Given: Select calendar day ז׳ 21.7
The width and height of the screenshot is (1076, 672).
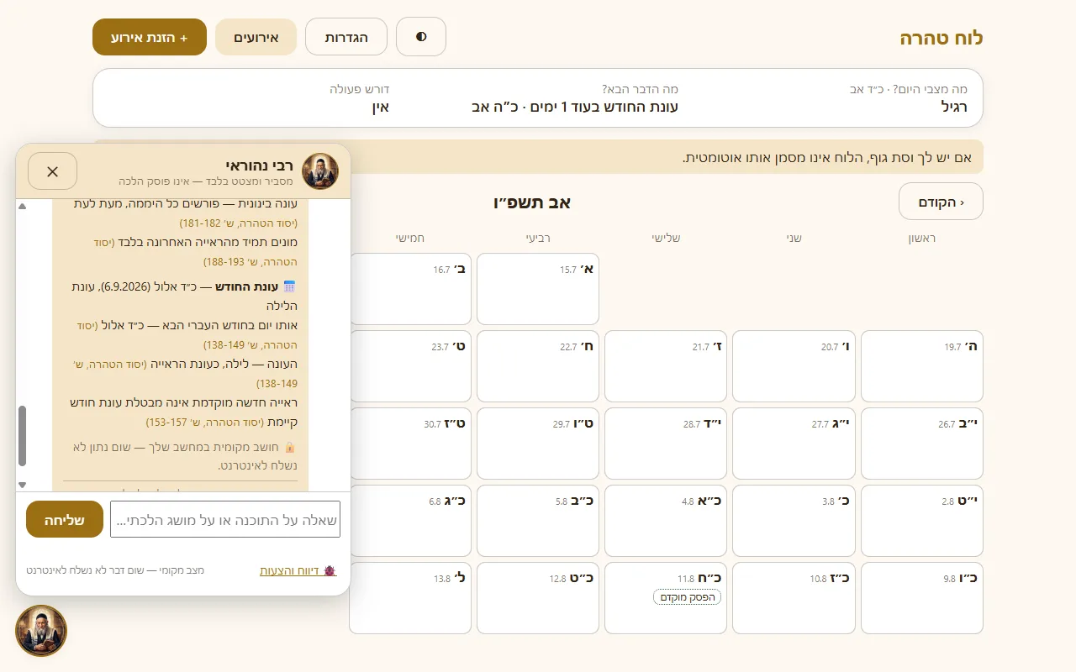Looking at the screenshot, I should tap(666, 366).
